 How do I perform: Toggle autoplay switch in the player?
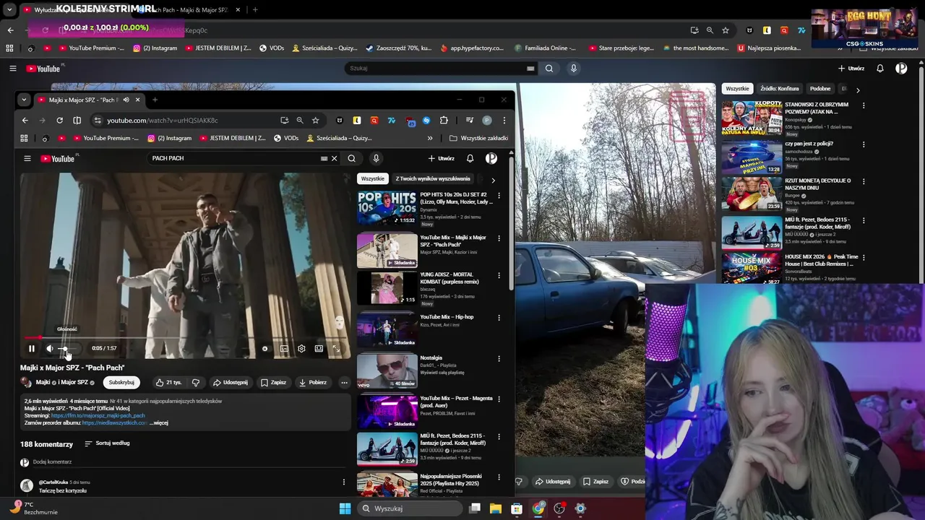265,349
